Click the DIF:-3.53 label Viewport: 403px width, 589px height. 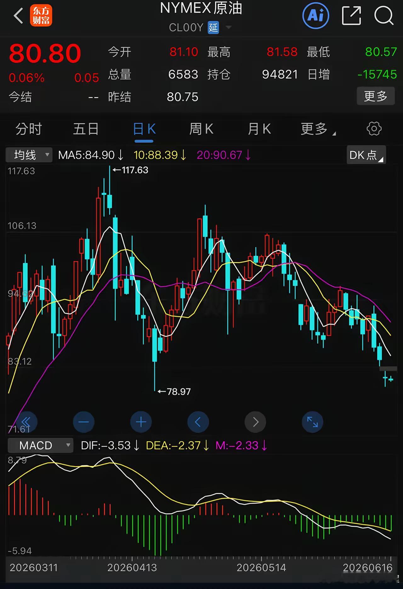(110, 445)
